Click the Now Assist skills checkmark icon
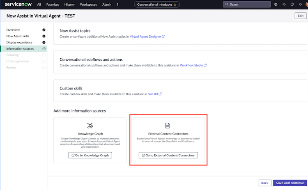This screenshot has width=308, height=190. pos(44,36)
